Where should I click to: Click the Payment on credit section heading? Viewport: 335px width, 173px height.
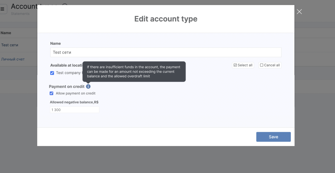[67, 86]
